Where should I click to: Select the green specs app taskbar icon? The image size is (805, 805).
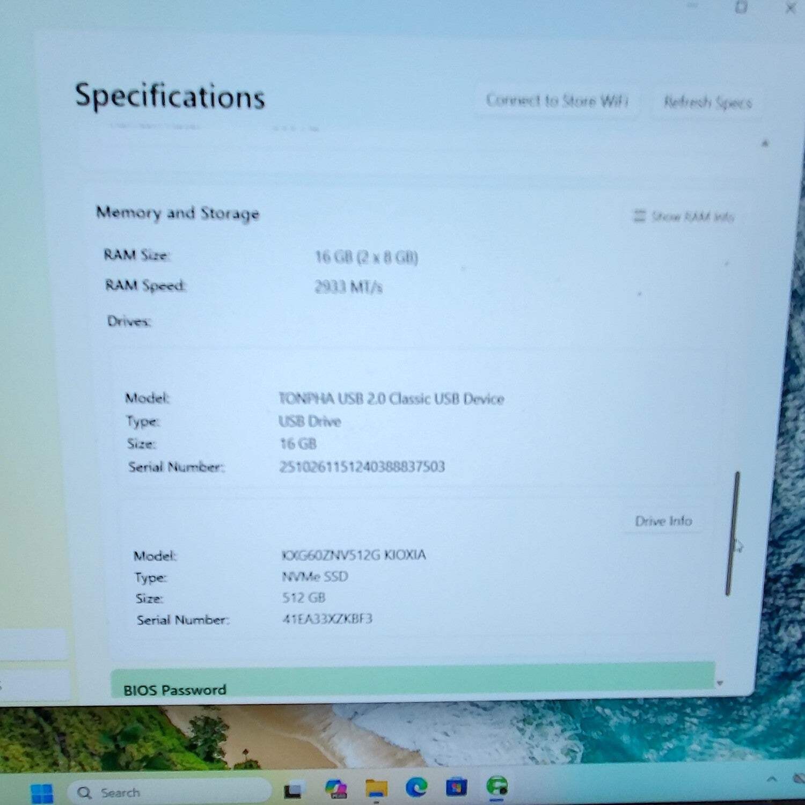(497, 787)
